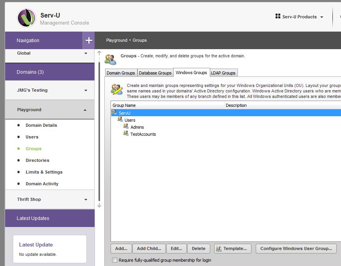Switch to the LDAP Groups tab
Image resolution: width=341 pixels, height=266 pixels.
pyautogui.click(x=223, y=73)
